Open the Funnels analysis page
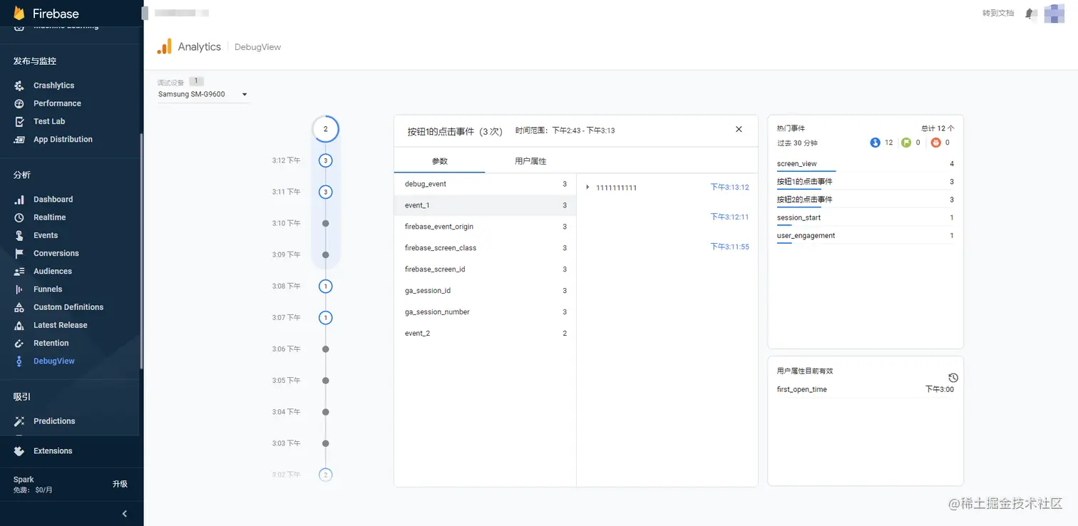The width and height of the screenshot is (1078, 526). (46, 289)
